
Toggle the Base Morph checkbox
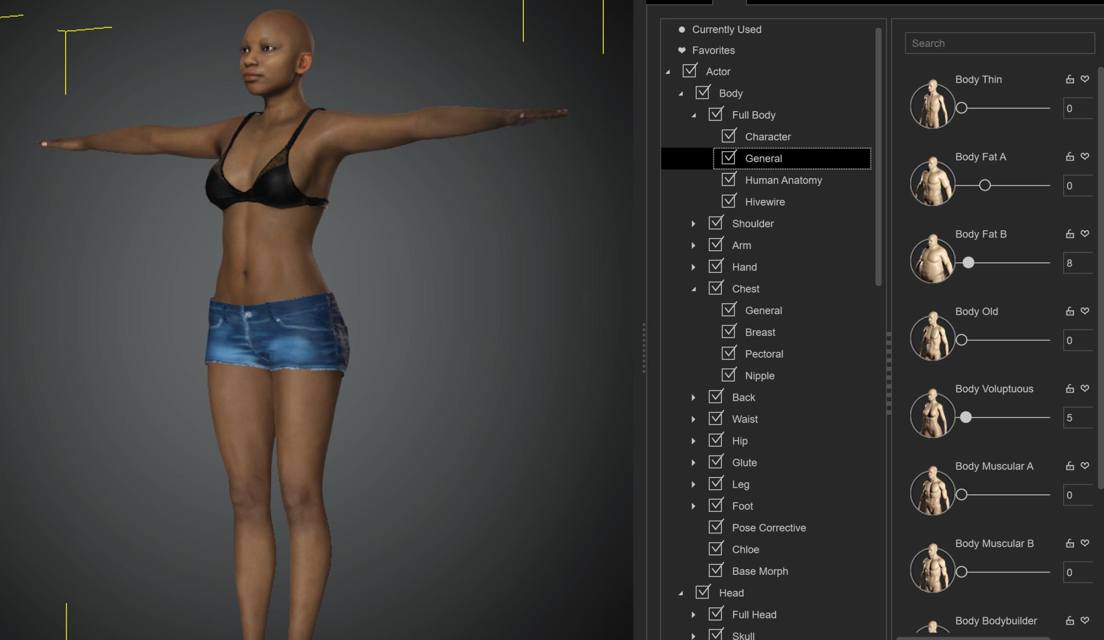pyautogui.click(x=716, y=570)
